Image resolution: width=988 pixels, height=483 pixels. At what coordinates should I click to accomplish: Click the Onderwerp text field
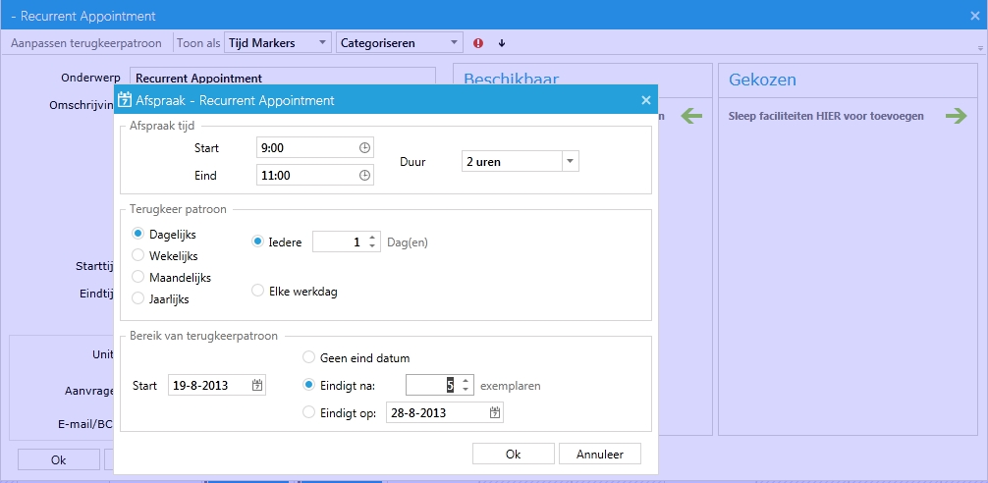[x=282, y=79]
